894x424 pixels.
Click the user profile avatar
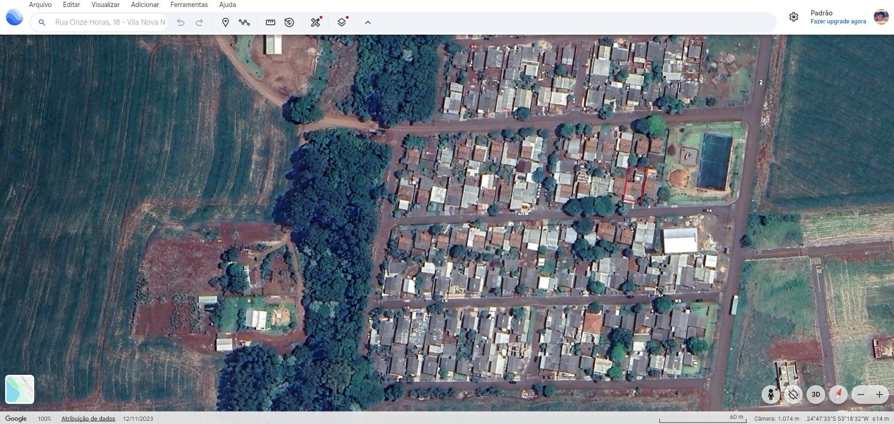881,17
